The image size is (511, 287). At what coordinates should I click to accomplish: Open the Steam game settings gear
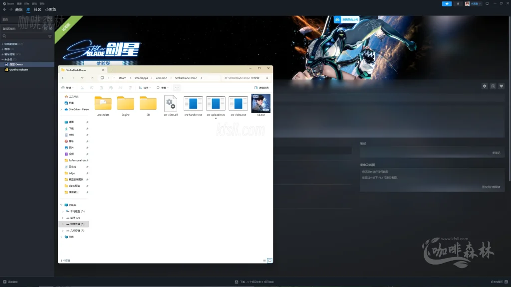tap(485, 86)
